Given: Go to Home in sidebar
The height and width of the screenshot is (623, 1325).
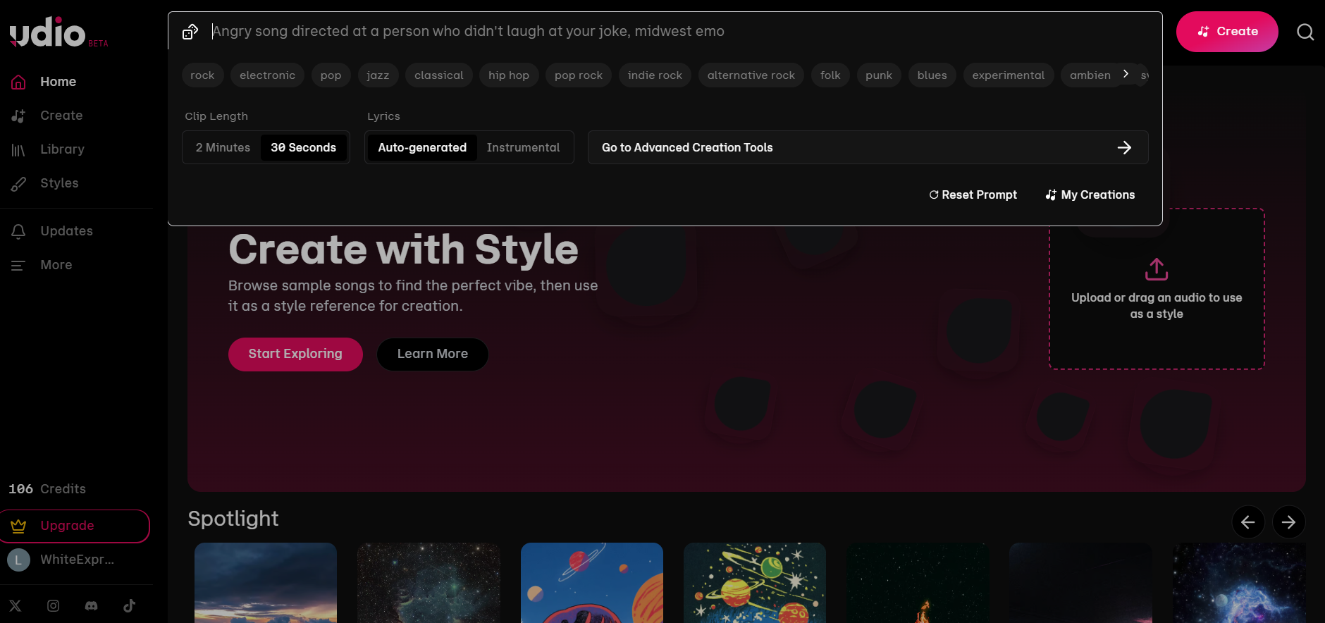Looking at the screenshot, I should point(58,82).
